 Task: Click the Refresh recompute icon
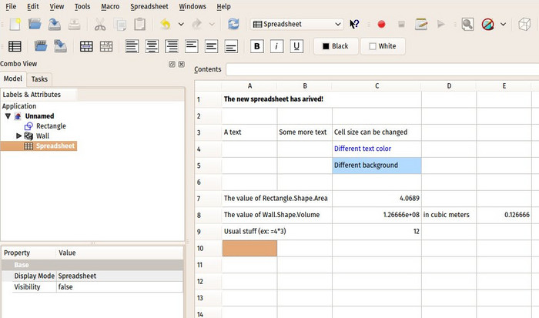(233, 24)
